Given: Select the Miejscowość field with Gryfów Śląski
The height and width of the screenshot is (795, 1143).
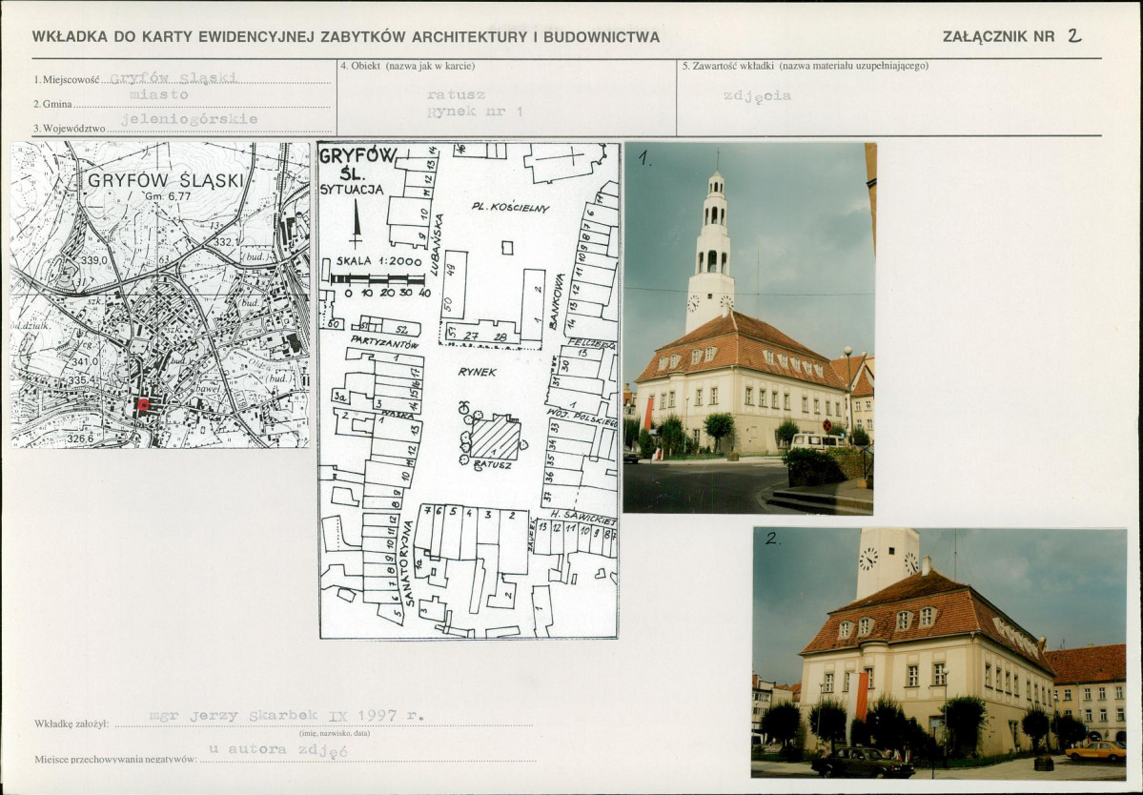Looking at the screenshot, I should (x=173, y=78).
